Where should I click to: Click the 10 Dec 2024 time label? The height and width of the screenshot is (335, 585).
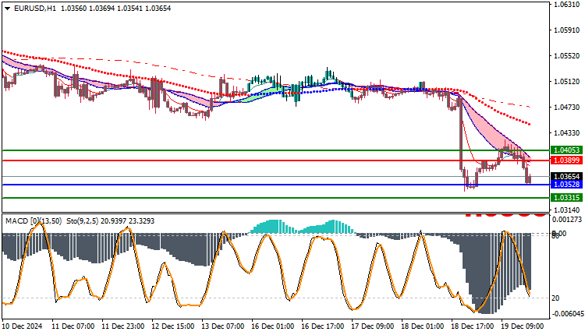coord(23,326)
